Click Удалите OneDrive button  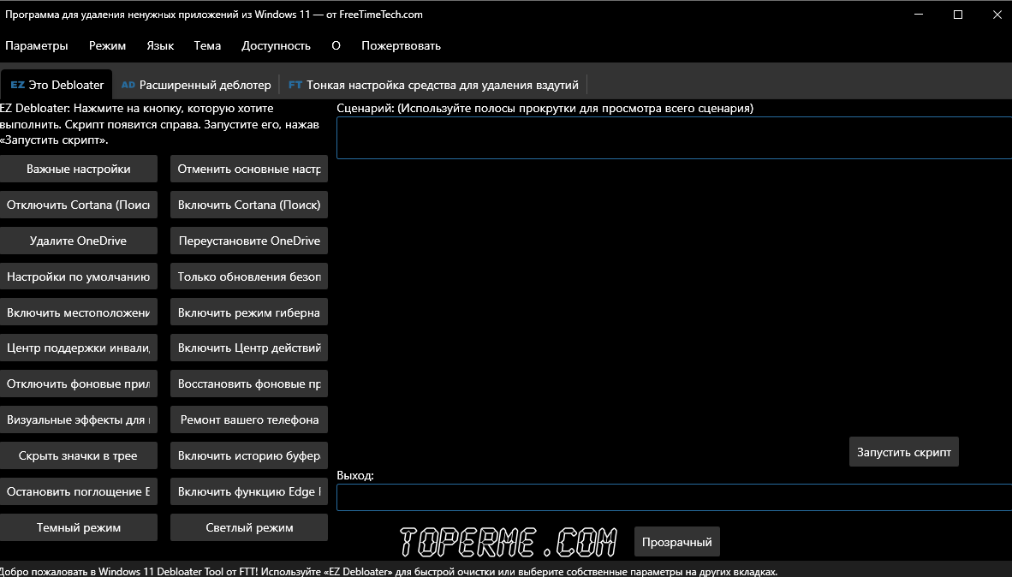(x=79, y=241)
